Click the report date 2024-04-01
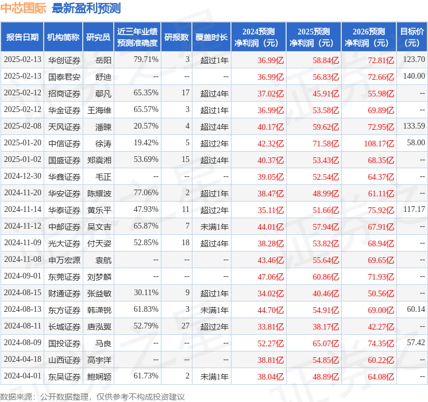428x402 pixels. click(22, 376)
